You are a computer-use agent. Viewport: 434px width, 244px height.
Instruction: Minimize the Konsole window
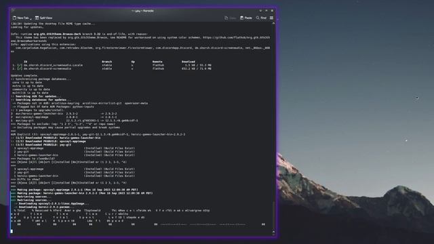[x=260, y=11]
